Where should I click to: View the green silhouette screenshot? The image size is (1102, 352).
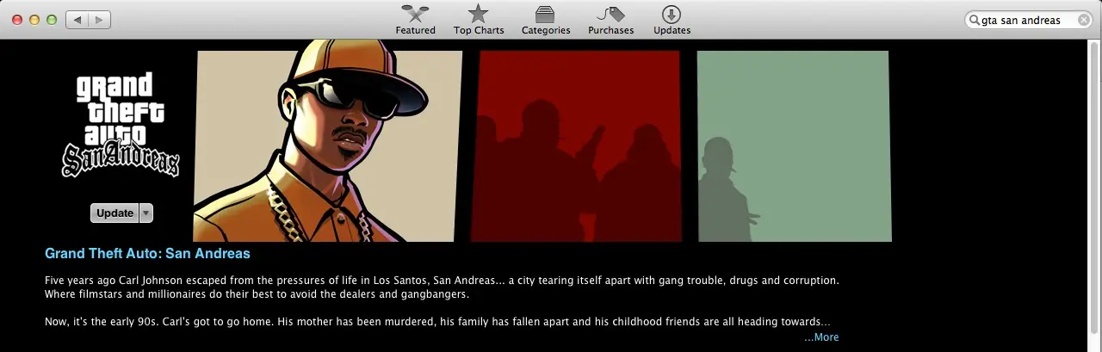coord(793,146)
